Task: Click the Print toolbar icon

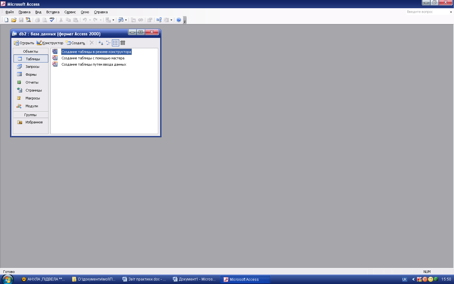Action: pyautogui.click(x=37, y=20)
